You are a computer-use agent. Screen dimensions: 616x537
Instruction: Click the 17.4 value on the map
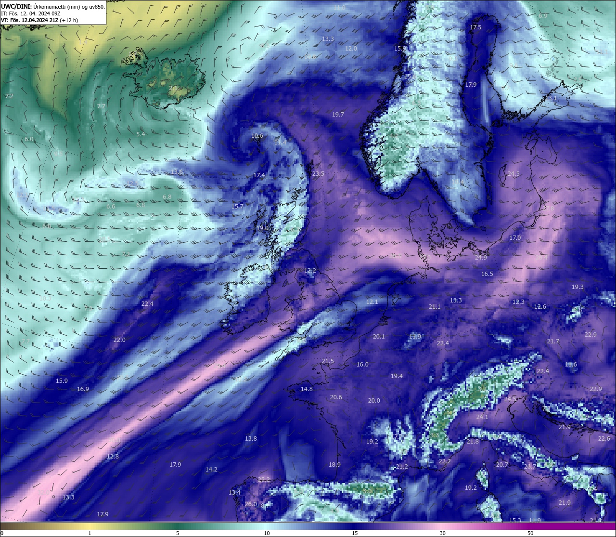point(259,175)
